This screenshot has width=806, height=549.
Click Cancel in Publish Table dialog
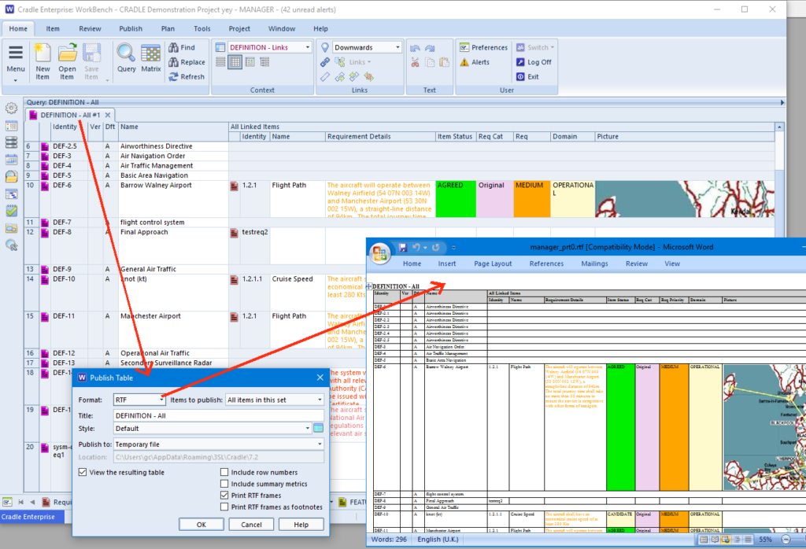251,525
